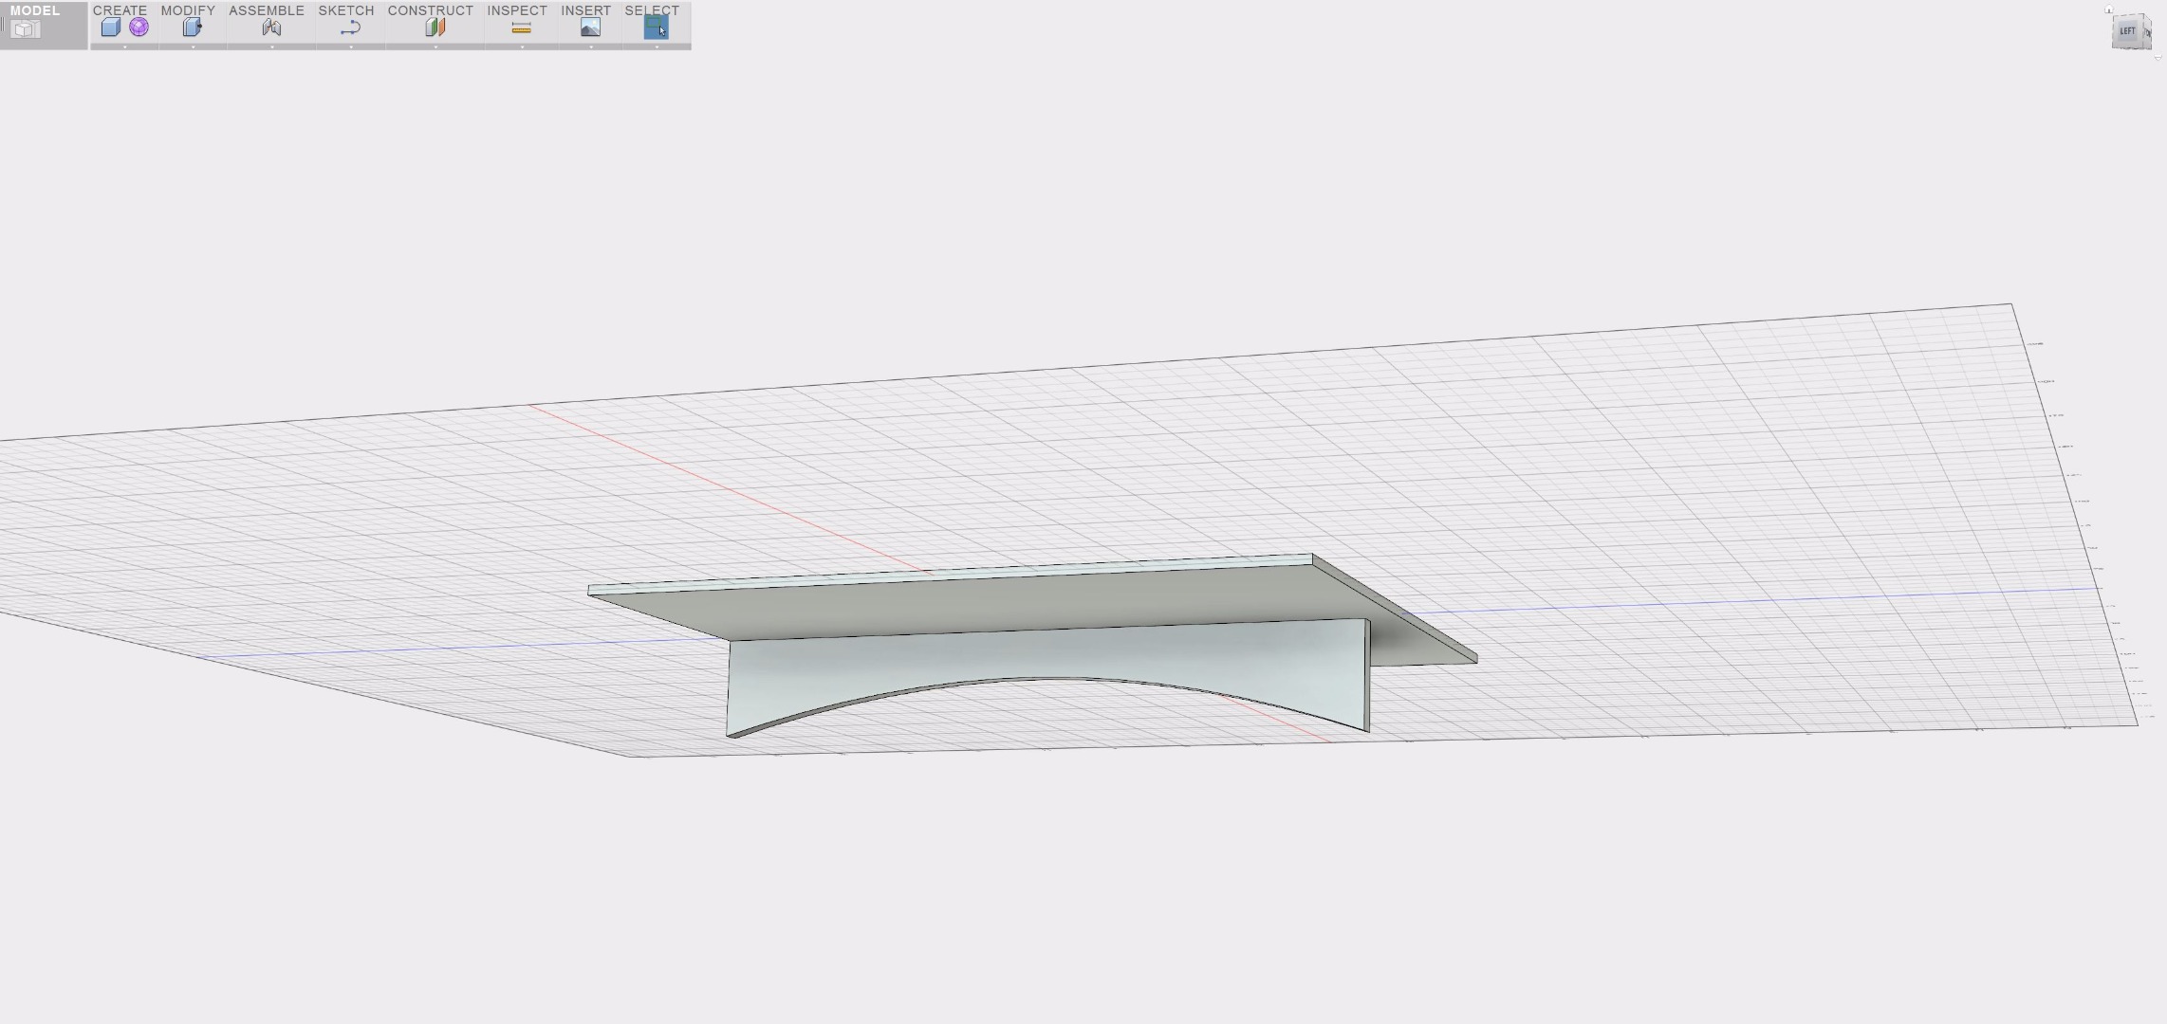
Task: Expand the CREATE panel dropdown arrow
Action: click(x=124, y=46)
